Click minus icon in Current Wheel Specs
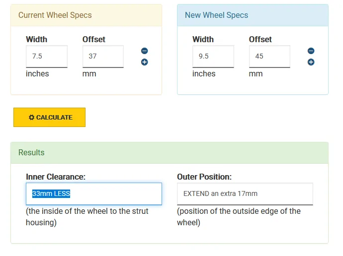 tap(144, 51)
